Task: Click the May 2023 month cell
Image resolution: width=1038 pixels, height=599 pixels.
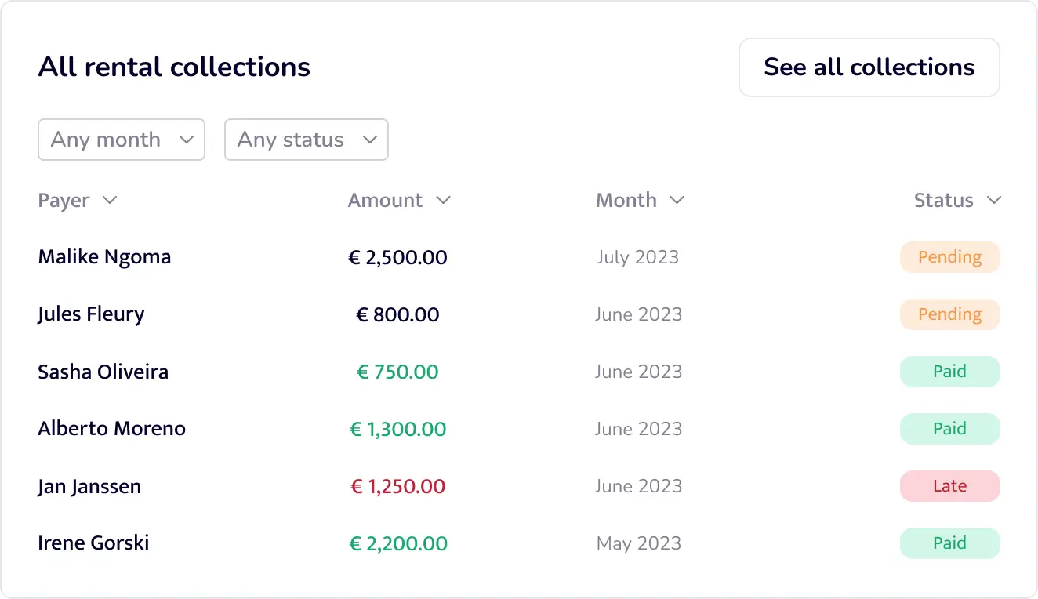Action: (x=638, y=543)
